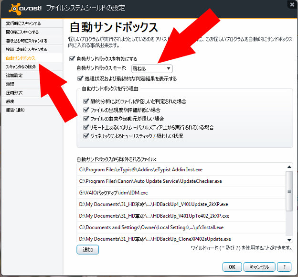Select HDBackUp_CloneXP402aUpdate.exe entry
Viewport: 298px width, 277px height.
point(181,238)
